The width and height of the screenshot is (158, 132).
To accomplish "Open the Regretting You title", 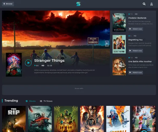I will 135,40.
